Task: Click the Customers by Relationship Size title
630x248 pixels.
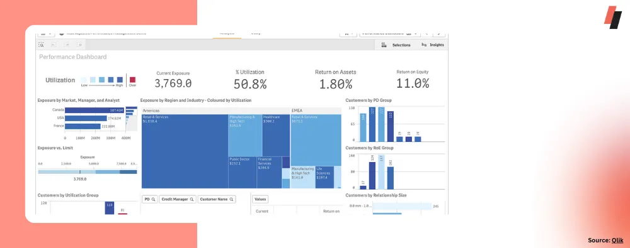Action: coord(375,195)
